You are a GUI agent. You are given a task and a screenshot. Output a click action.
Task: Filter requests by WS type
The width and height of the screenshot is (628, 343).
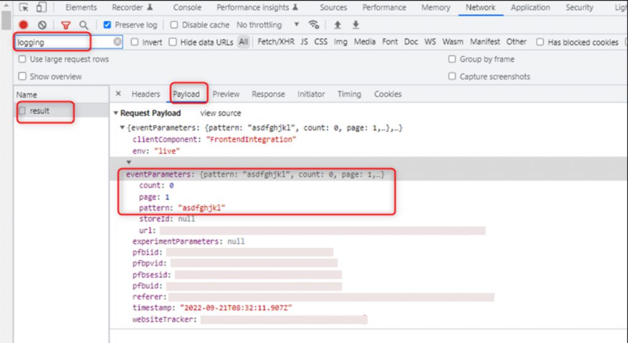coord(430,42)
